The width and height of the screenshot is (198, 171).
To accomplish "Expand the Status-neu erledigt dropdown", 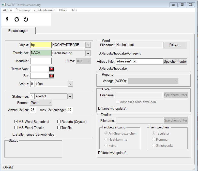I will point(70,97).
